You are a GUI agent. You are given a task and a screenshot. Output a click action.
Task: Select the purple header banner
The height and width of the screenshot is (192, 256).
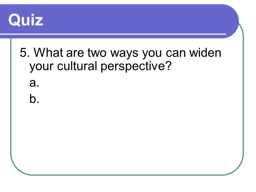click(x=119, y=21)
